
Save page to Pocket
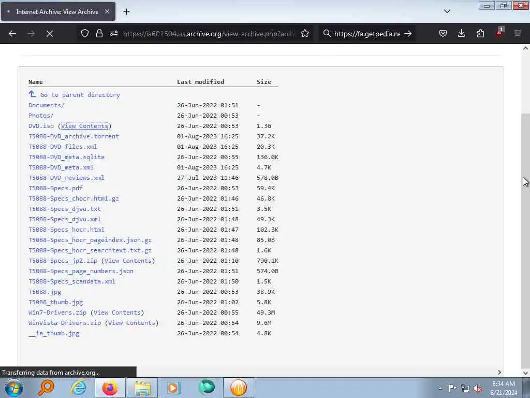pyautogui.click(x=443, y=34)
